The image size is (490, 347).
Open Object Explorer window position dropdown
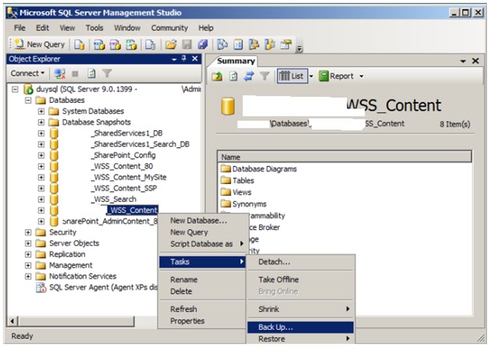tap(174, 59)
